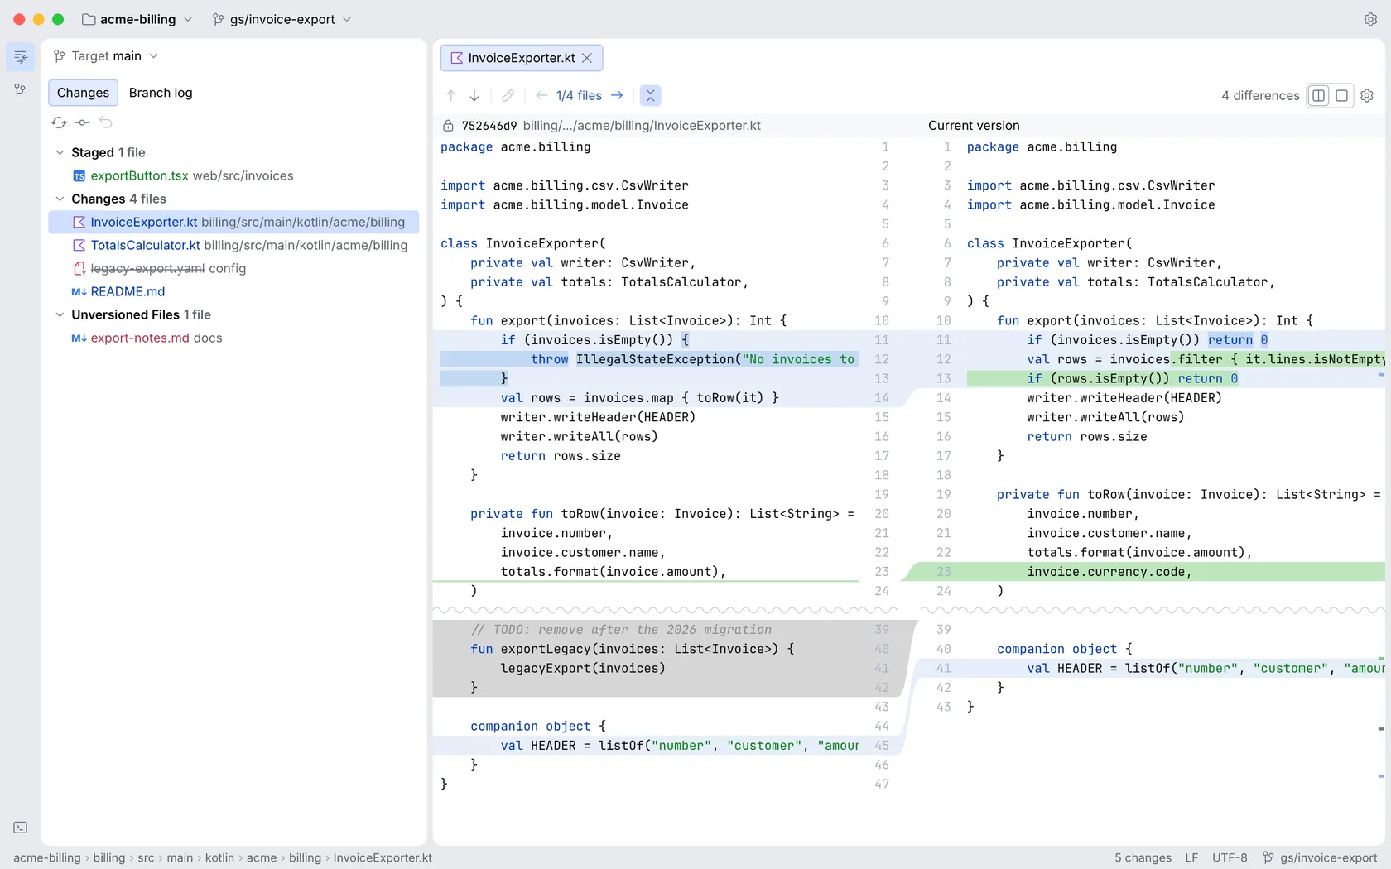The image size is (1391, 869).
Task: Select README.md in the changes list
Action: click(233, 291)
